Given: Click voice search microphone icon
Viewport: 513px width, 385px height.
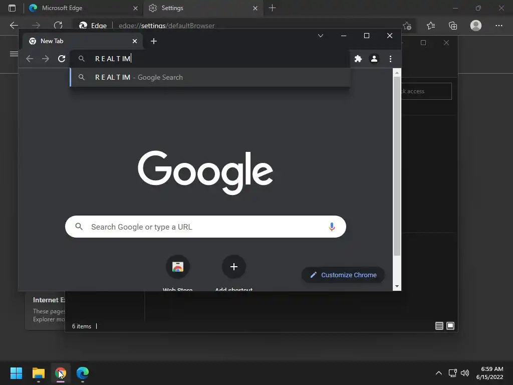Looking at the screenshot, I should (x=332, y=227).
